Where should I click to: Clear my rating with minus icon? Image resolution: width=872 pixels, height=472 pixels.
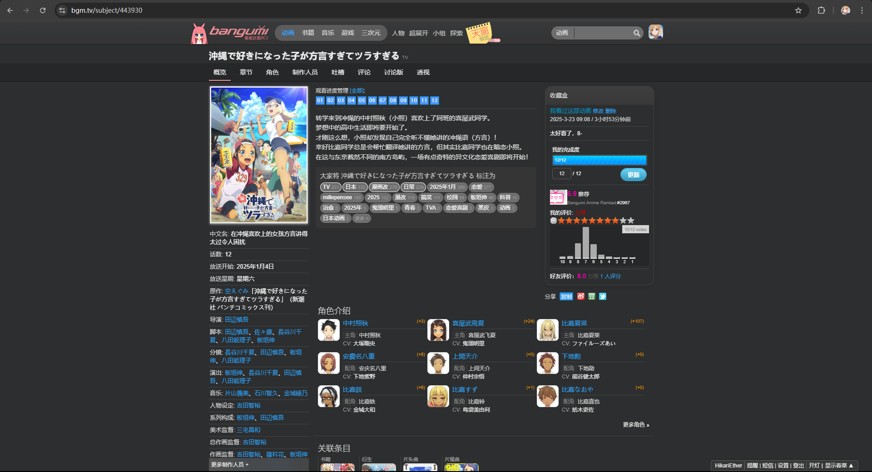pos(553,221)
